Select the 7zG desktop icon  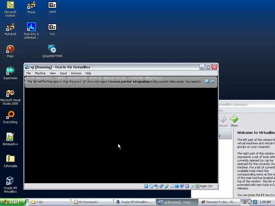[x=52, y=30]
